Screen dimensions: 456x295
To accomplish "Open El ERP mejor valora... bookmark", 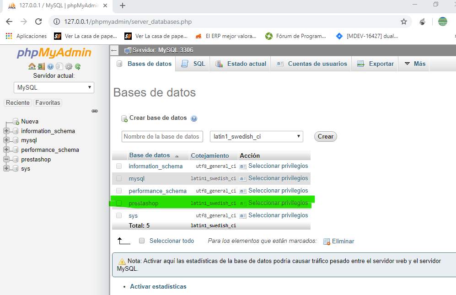I will click(x=226, y=36).
